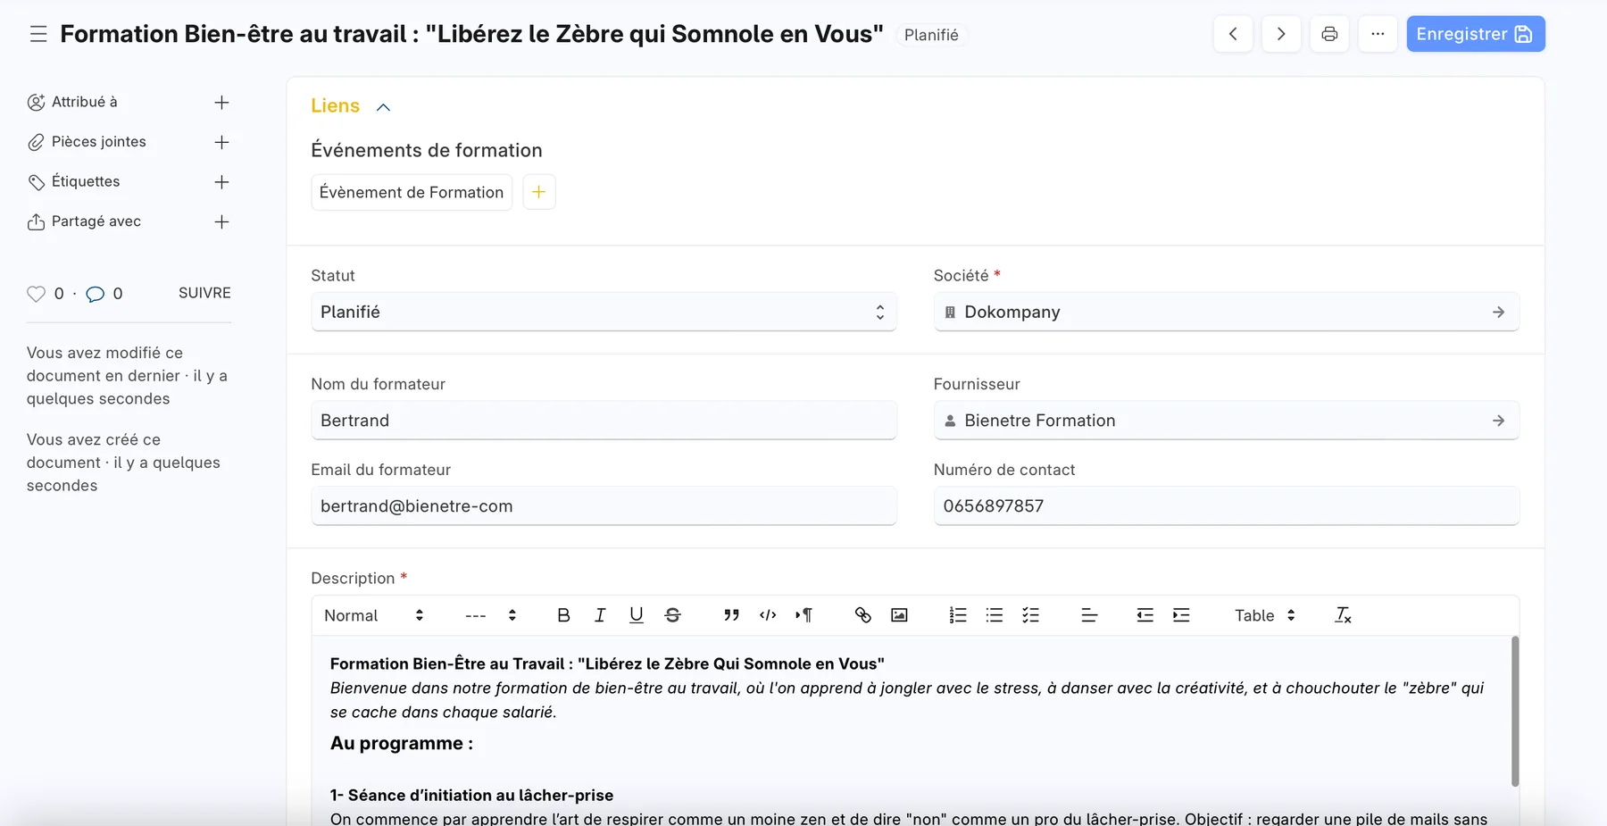Open the Normal text style dropdown
Screen dimensions: 1607x826
[374, 615]
